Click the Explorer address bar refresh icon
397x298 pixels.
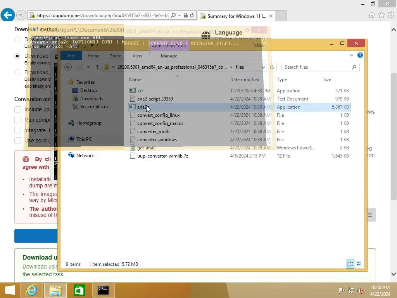272,67
